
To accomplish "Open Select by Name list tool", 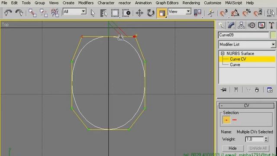I will click(104, 13).
